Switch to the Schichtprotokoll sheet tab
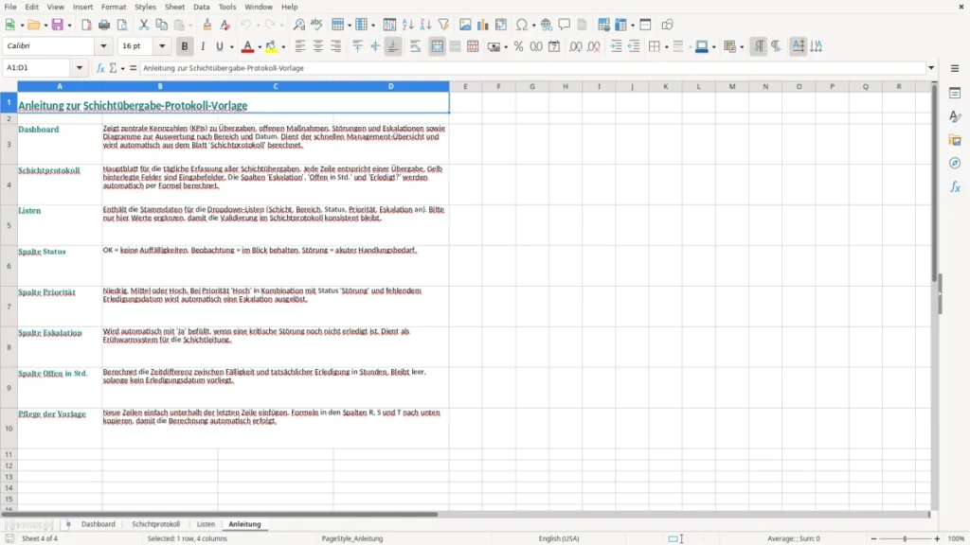 (x=156, y=524)
